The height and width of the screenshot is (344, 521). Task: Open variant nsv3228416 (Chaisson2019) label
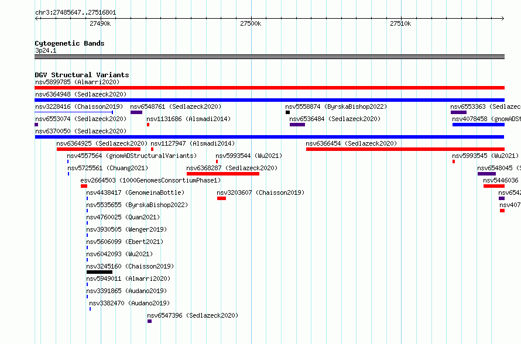(x=79, y=106)
